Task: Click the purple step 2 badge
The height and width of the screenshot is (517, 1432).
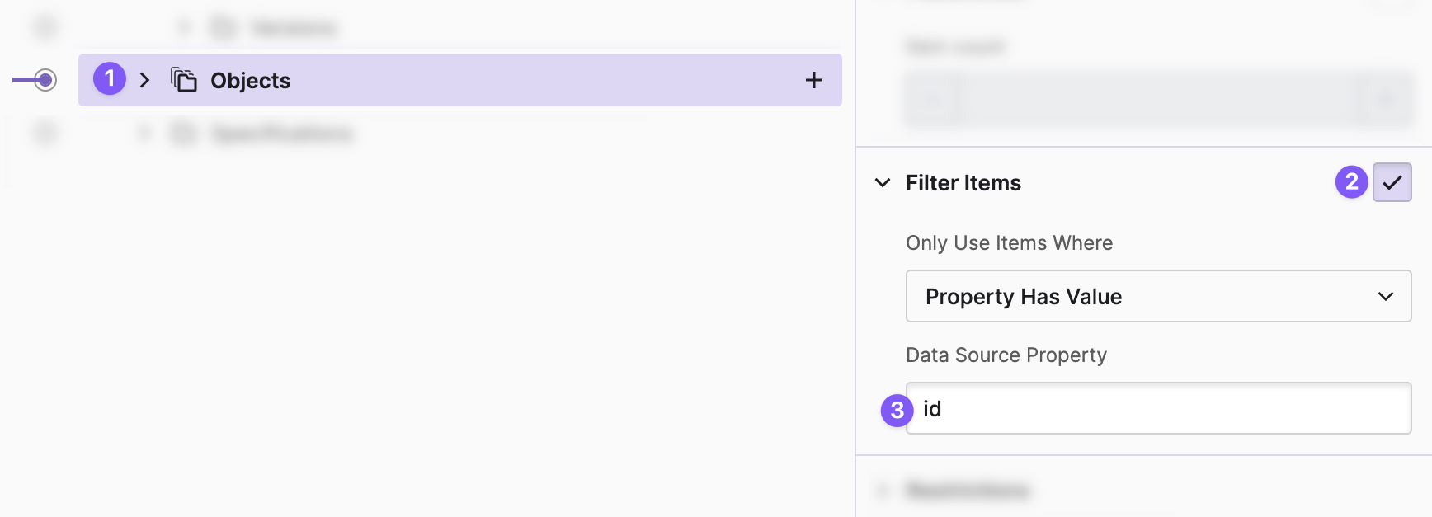Action: (1351, 181)
